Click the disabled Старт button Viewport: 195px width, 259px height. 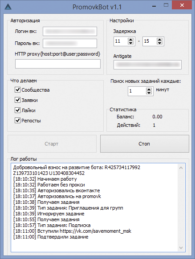(x=52, y=144)
